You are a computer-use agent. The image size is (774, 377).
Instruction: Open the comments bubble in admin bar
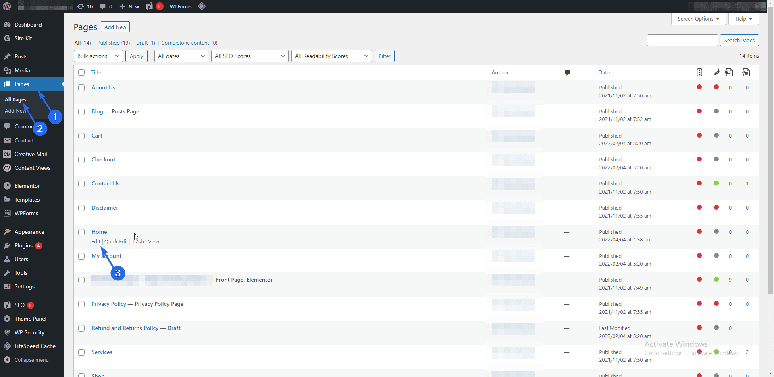106,6
